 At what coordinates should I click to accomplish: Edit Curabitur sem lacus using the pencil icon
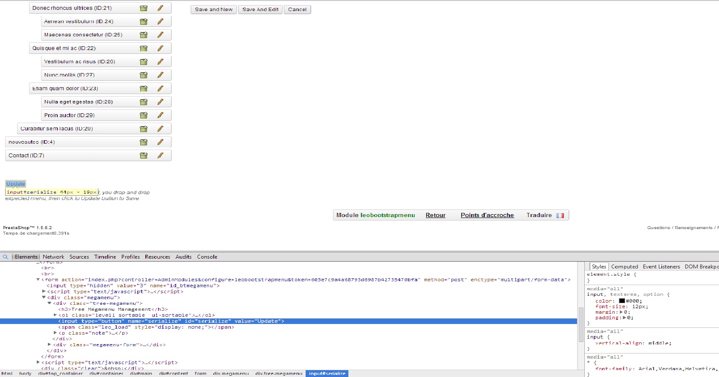coord(160,129)
